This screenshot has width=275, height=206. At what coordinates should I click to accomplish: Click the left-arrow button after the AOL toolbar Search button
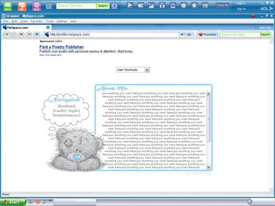(x=114, y=6)
